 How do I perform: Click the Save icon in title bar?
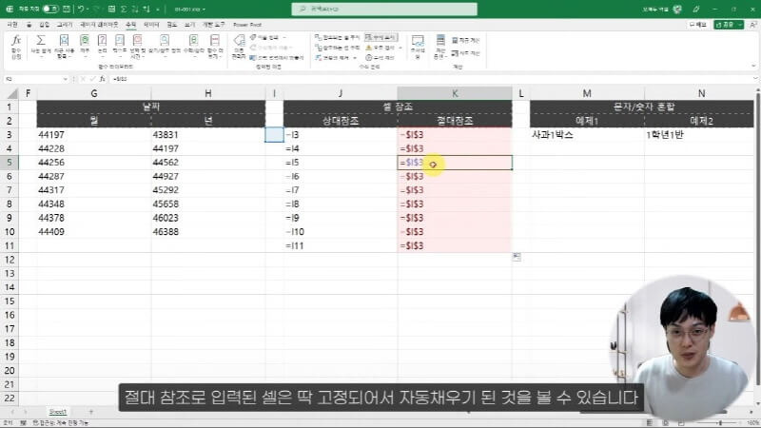click(67, 9)
